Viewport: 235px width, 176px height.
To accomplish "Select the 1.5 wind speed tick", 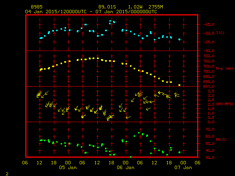I will click(211, 109).
